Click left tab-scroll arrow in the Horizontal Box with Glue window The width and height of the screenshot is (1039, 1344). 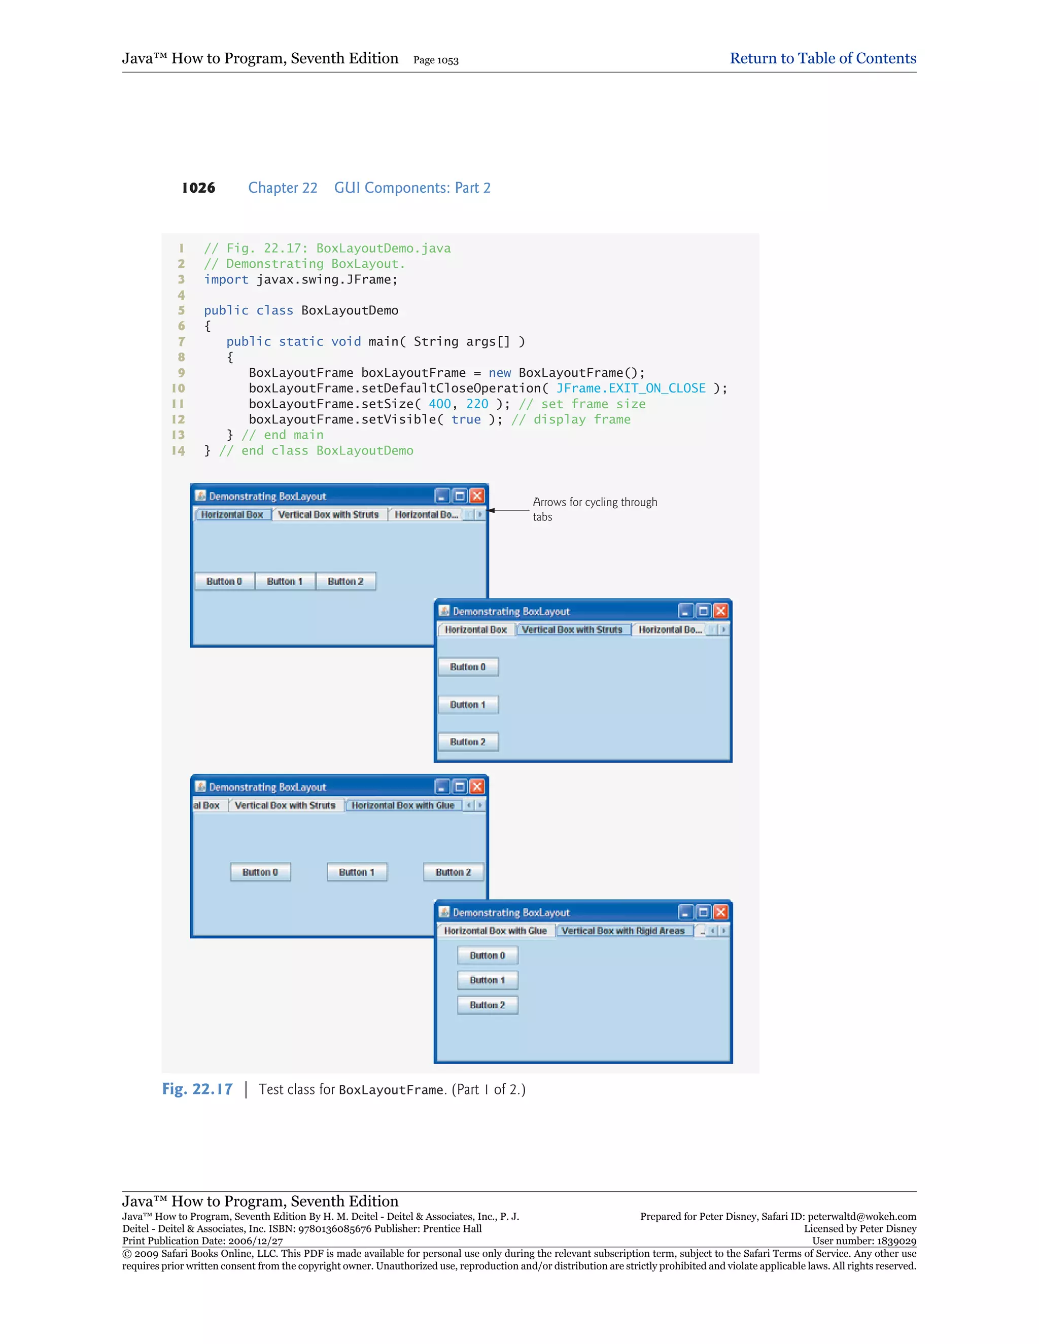469,805
